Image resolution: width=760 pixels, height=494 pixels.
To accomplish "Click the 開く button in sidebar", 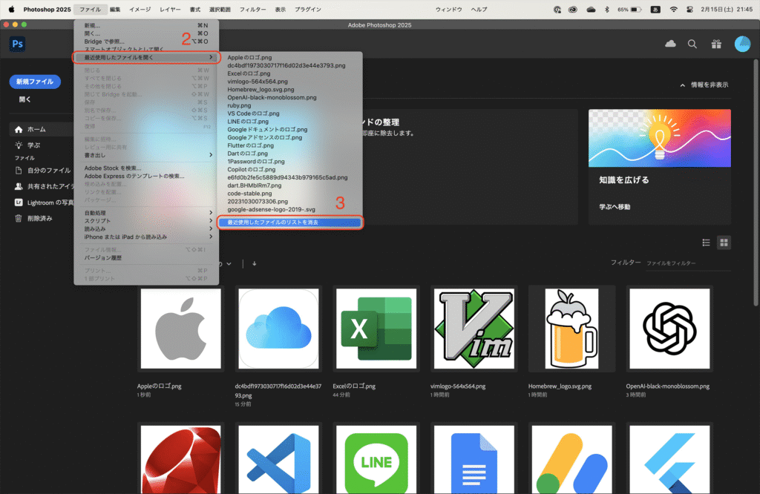I will [x=24, y=99].
